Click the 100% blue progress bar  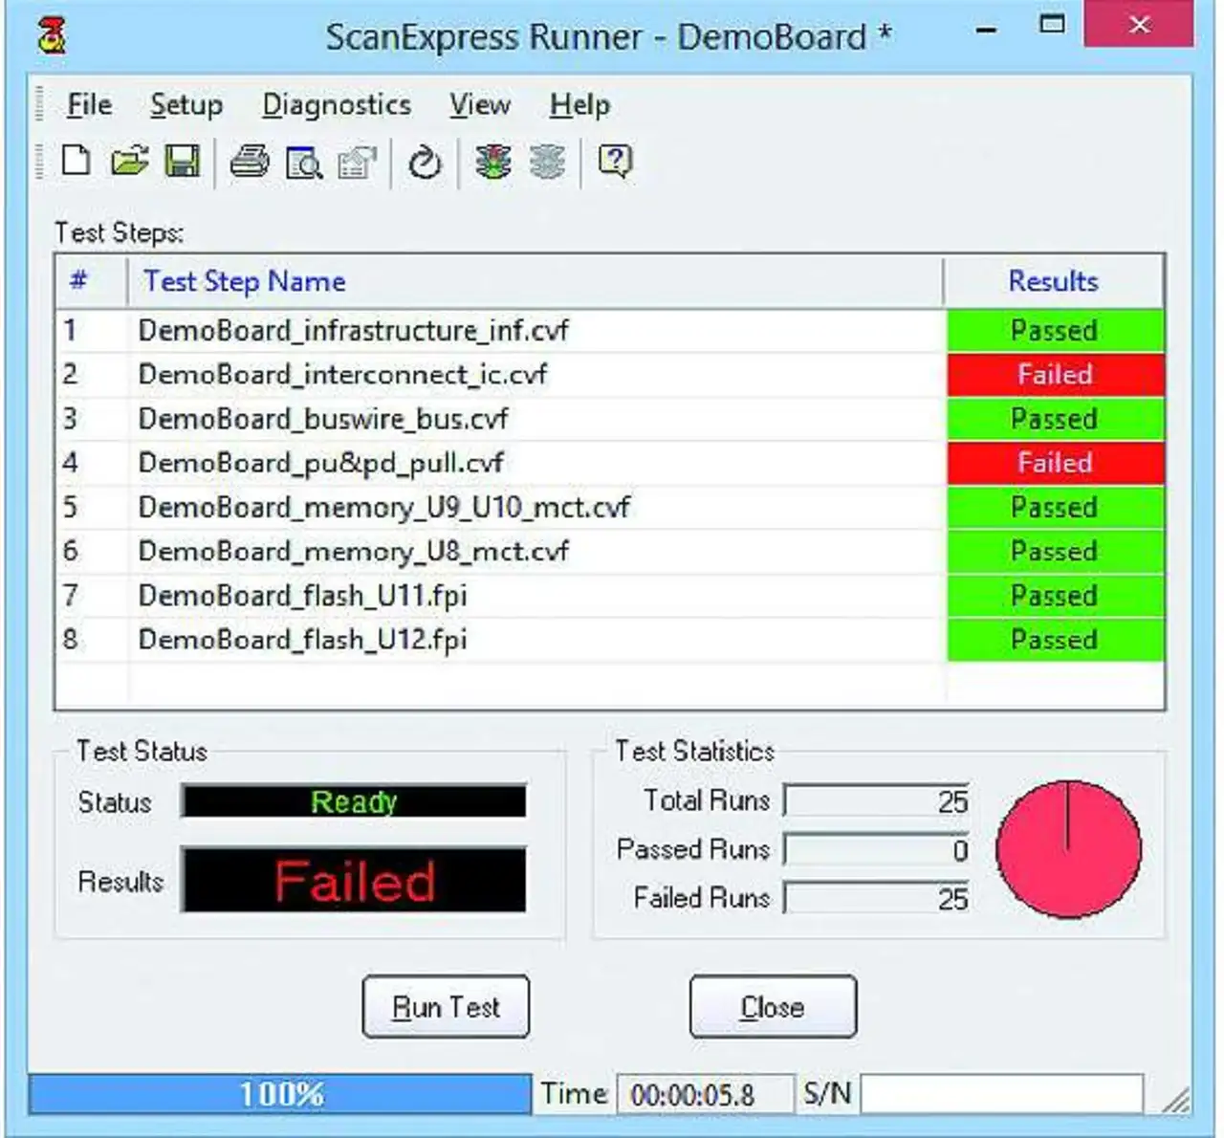tap(280, 1094)
